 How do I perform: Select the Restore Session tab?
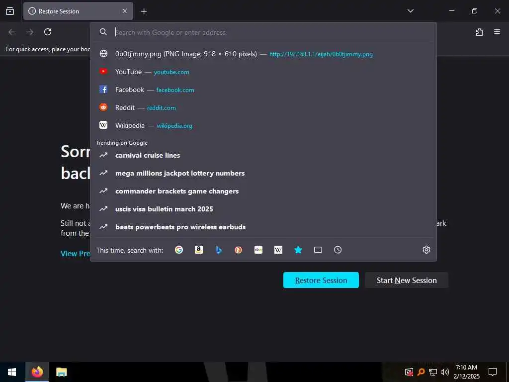tap(78, 11)
